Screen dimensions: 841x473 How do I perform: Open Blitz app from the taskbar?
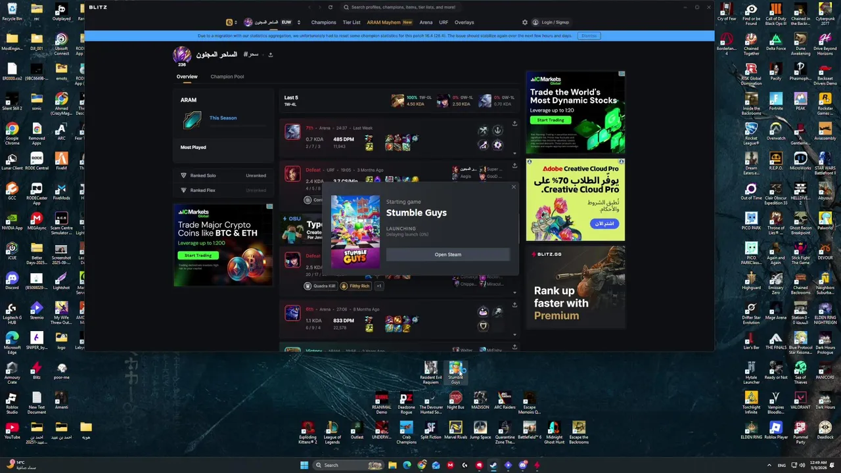point(537,465)
